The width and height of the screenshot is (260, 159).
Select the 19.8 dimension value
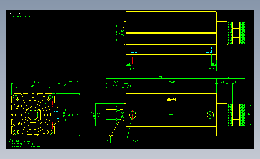(222, 82)
